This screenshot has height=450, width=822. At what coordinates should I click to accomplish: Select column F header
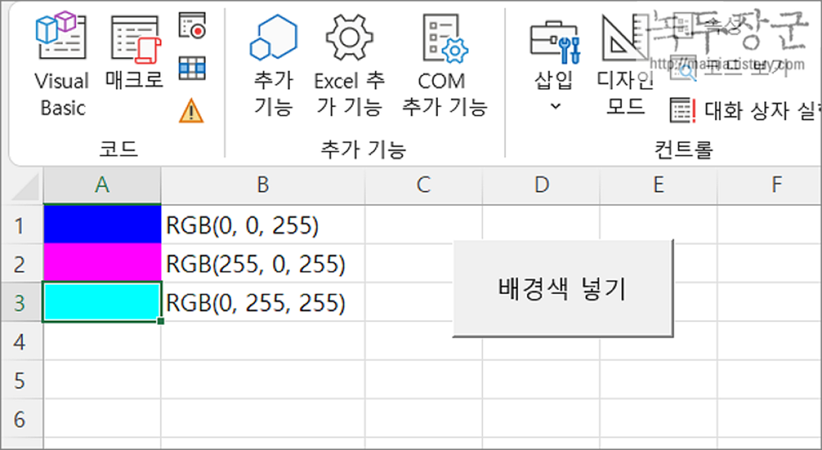770,185
